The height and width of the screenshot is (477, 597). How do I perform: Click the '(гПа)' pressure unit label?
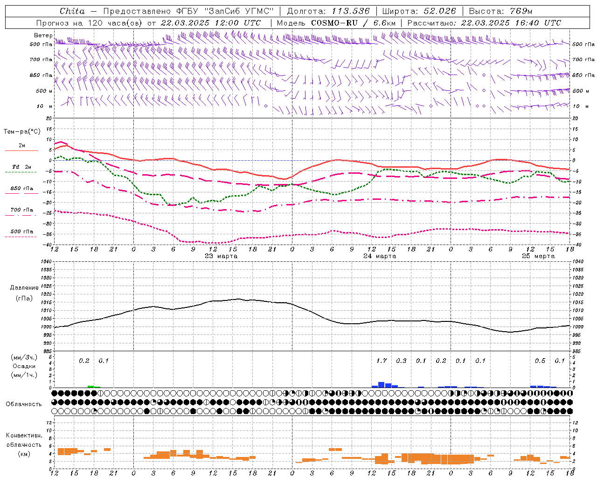[x=24, y=299]
